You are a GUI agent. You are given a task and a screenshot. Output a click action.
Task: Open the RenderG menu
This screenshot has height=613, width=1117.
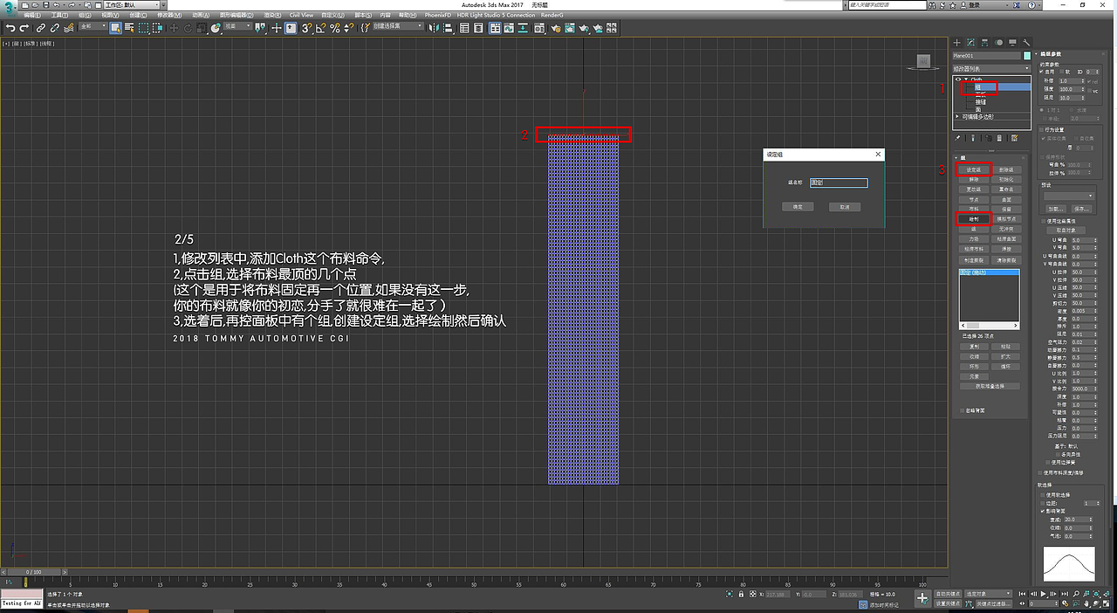(552, 15)
